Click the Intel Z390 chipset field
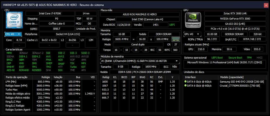Image resolution: width=270 pixels, height=116 pixels. point(148,19)
